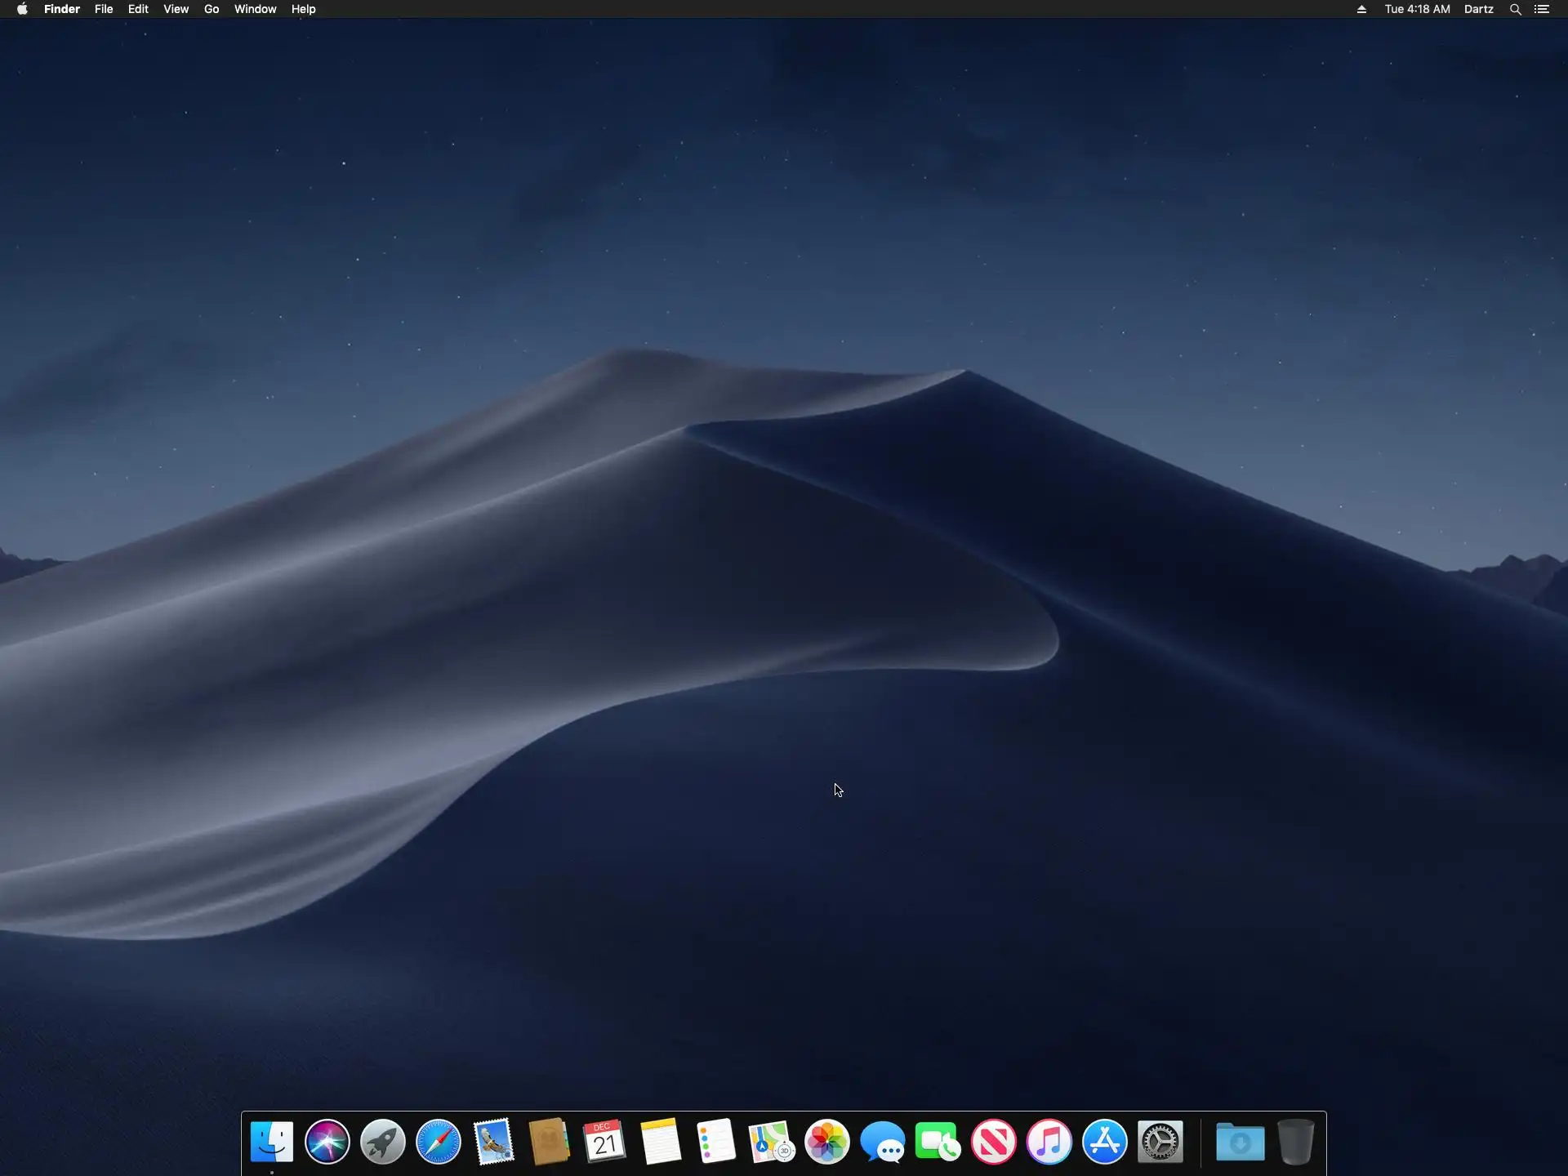Open Mail stamp icon in dock
The height and width of the screenshot is (1176, 1568).
click(493, 1141)
